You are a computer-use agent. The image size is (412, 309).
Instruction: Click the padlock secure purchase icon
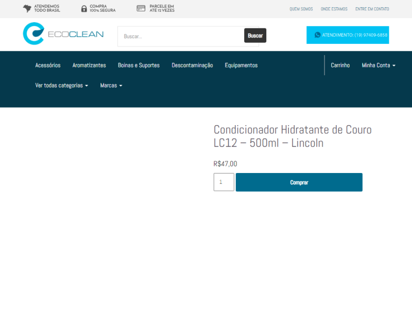click(84, 9)
